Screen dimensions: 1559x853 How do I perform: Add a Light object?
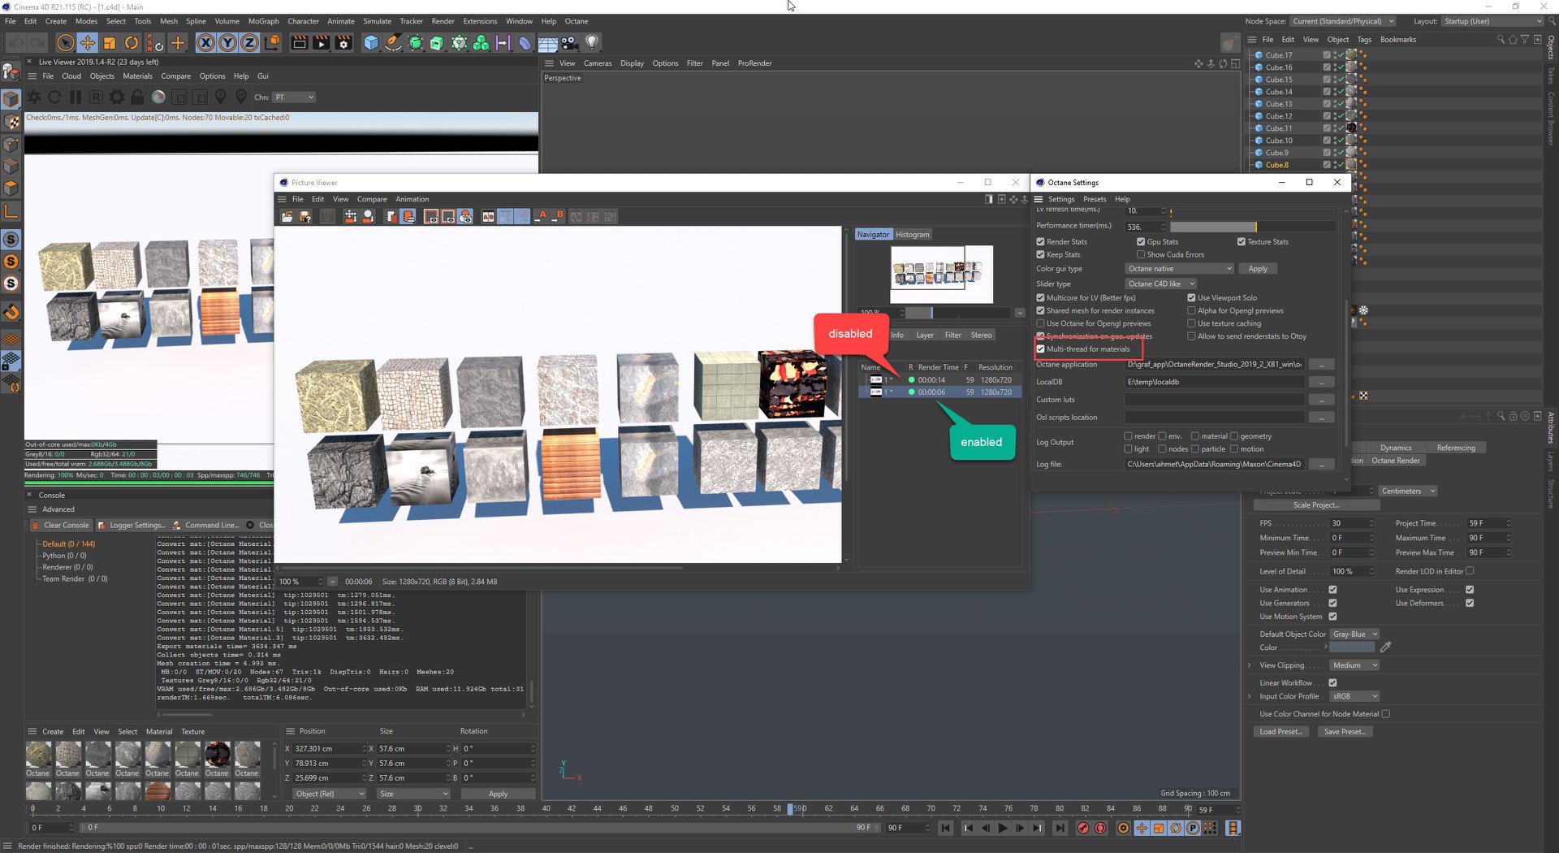[592, 43]
